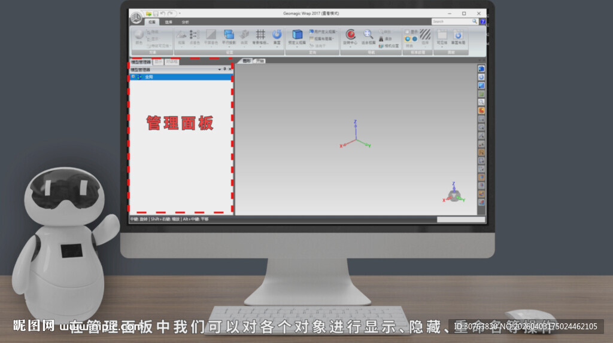This screenshot has height=343, width=613.
Task: Click the open-folder icon in quick access toolbar
Action: [x=148, y=14]
